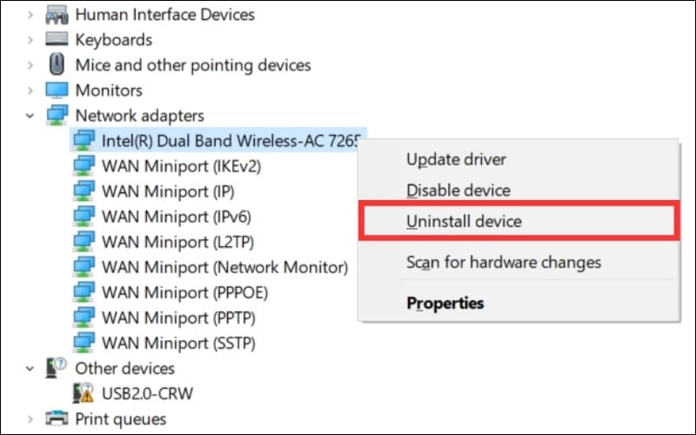This screenshot has width=696, height=435.
Task: Select WAN Miniport (Network Monitor) adapter
Action: tap(224, 267)
